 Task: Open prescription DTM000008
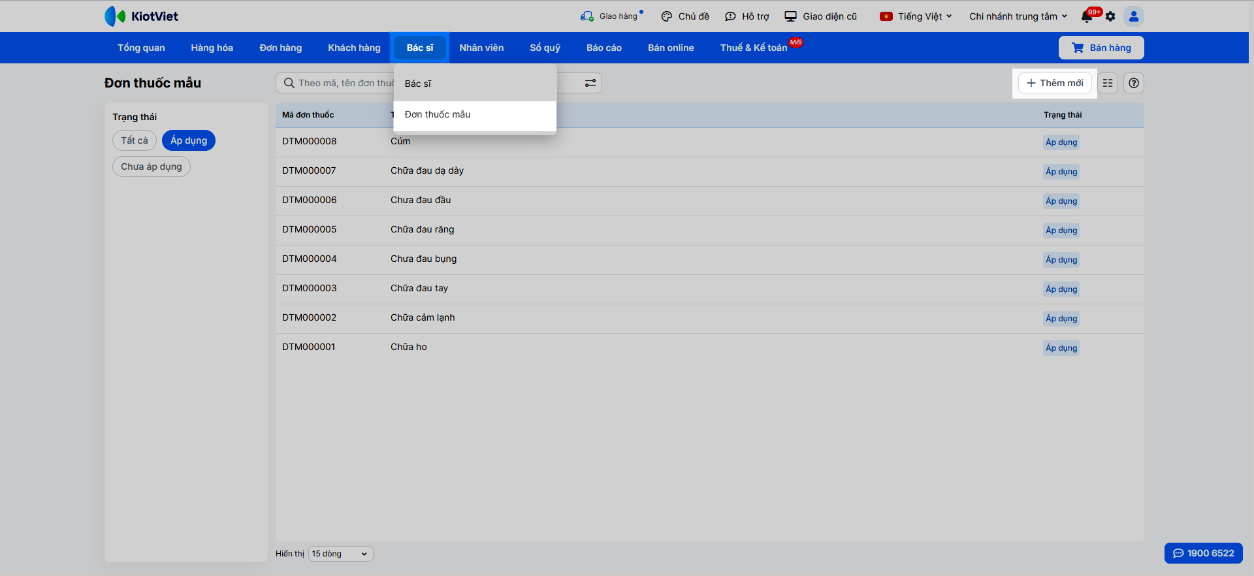[x=310, y=141]
